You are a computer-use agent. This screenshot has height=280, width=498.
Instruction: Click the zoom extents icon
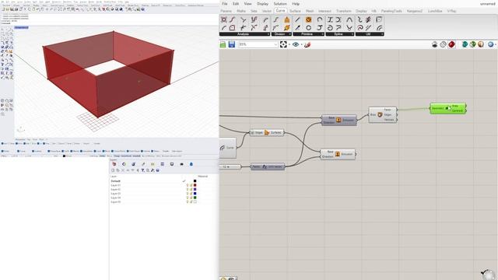tap(283, 44)
